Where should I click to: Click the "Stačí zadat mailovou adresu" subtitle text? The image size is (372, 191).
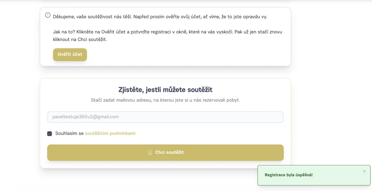(165, 100)
